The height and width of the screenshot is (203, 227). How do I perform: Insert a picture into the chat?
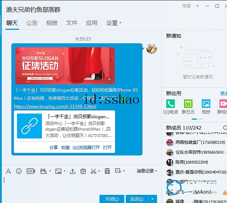pyautogui.click(x=58, y=171)
